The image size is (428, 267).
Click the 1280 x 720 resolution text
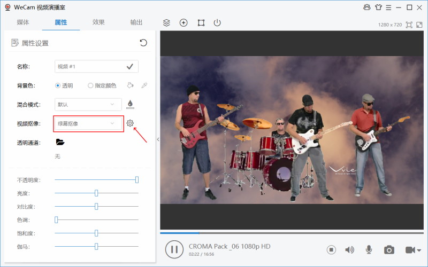pyautogui.click(x=390, y=25)
